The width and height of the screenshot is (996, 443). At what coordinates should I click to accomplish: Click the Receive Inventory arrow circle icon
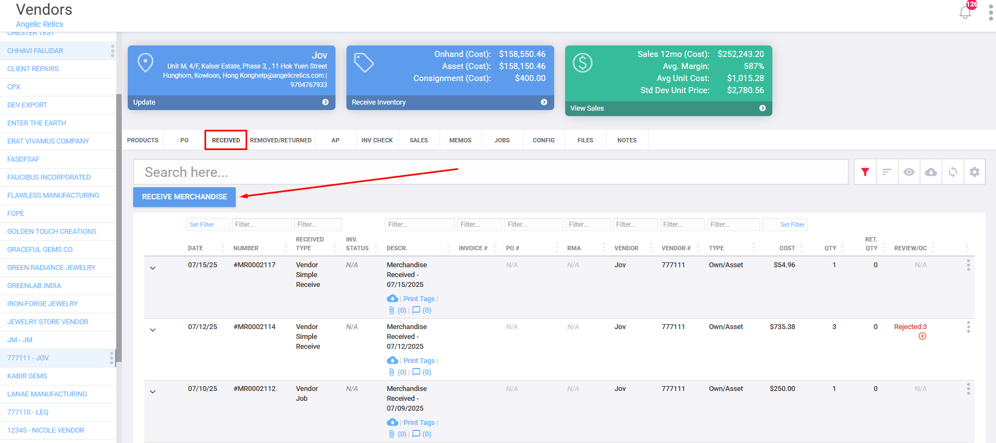click(544, 102)
